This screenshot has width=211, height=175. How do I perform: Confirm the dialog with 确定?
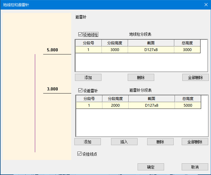[151, 167]
